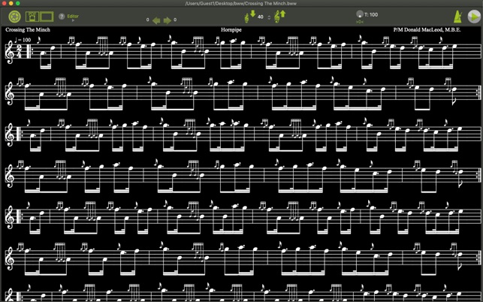Increase score size with clef up arrow
Screen dimensions: 483x302
tap(279, 17)
